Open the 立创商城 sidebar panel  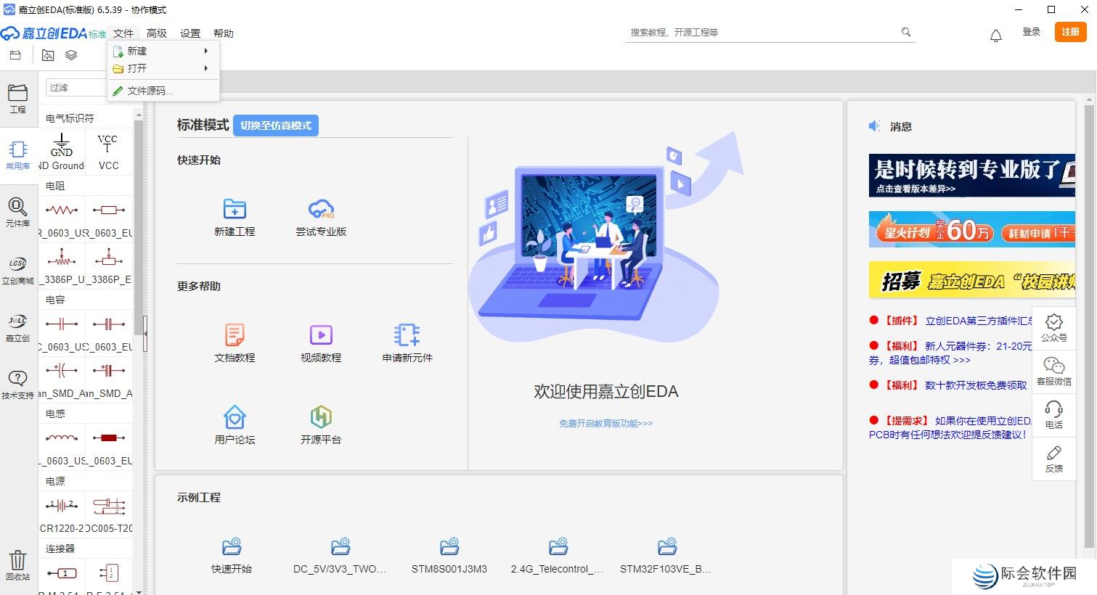(x=17, y=270)
